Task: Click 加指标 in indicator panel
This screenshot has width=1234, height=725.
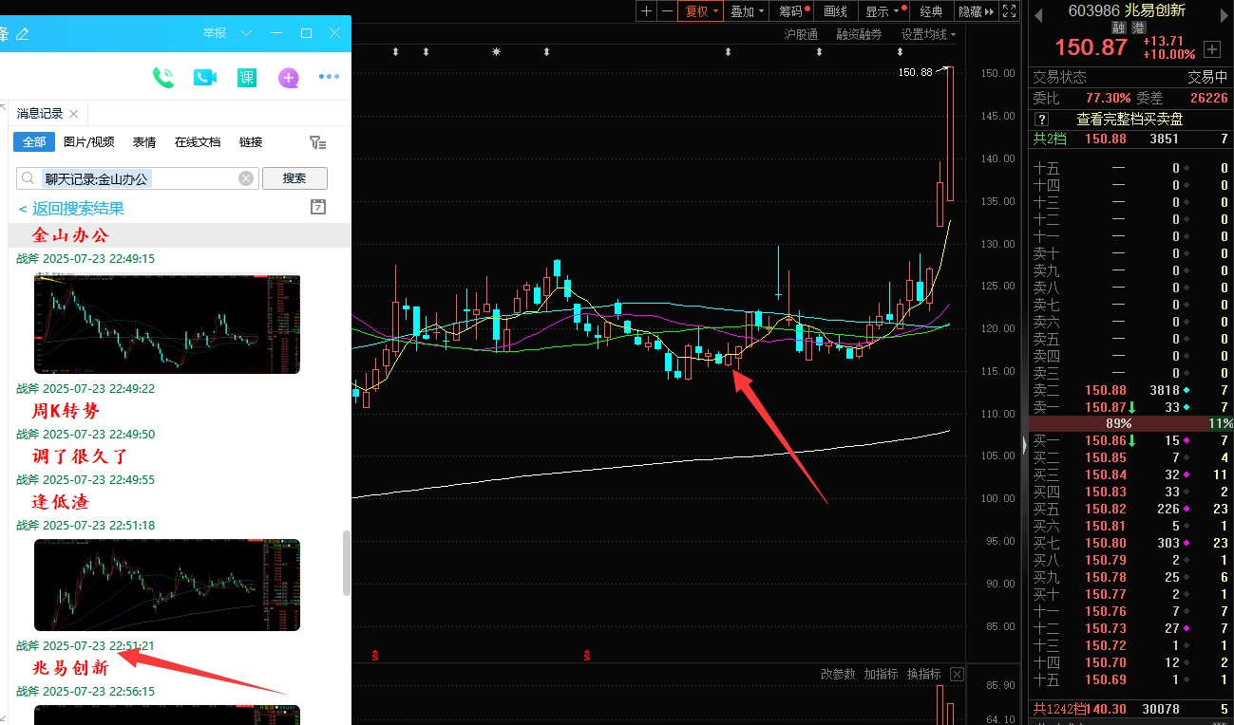Action: tap(882, 675)
